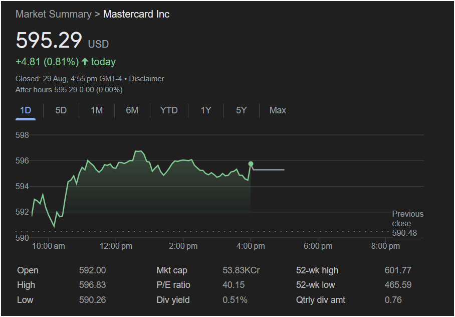Viewport: 455px width, 317px height.
Task: Click the 8:00 pm axis label
Action: [385, 246]
